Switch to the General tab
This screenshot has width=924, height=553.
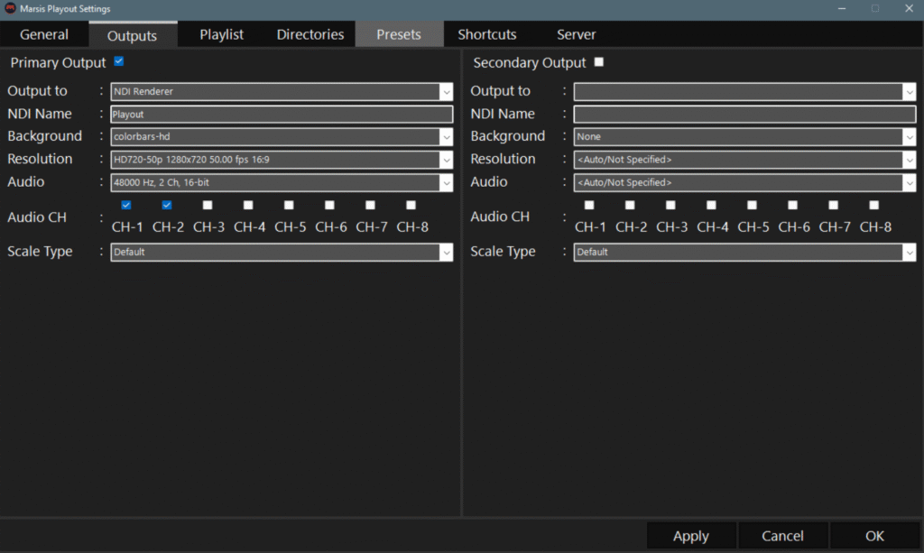44,34
